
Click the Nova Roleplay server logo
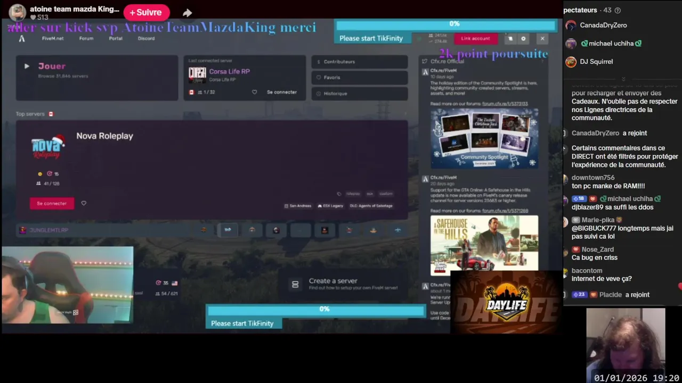pos(48,147)
